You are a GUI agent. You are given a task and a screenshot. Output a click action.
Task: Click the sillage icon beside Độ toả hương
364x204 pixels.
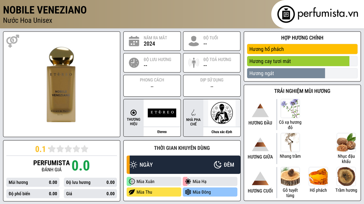click(194, 63)
